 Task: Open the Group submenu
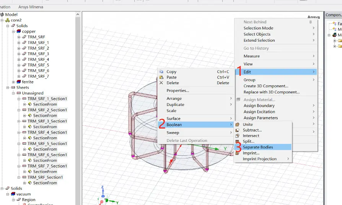(x=276, y=80)
